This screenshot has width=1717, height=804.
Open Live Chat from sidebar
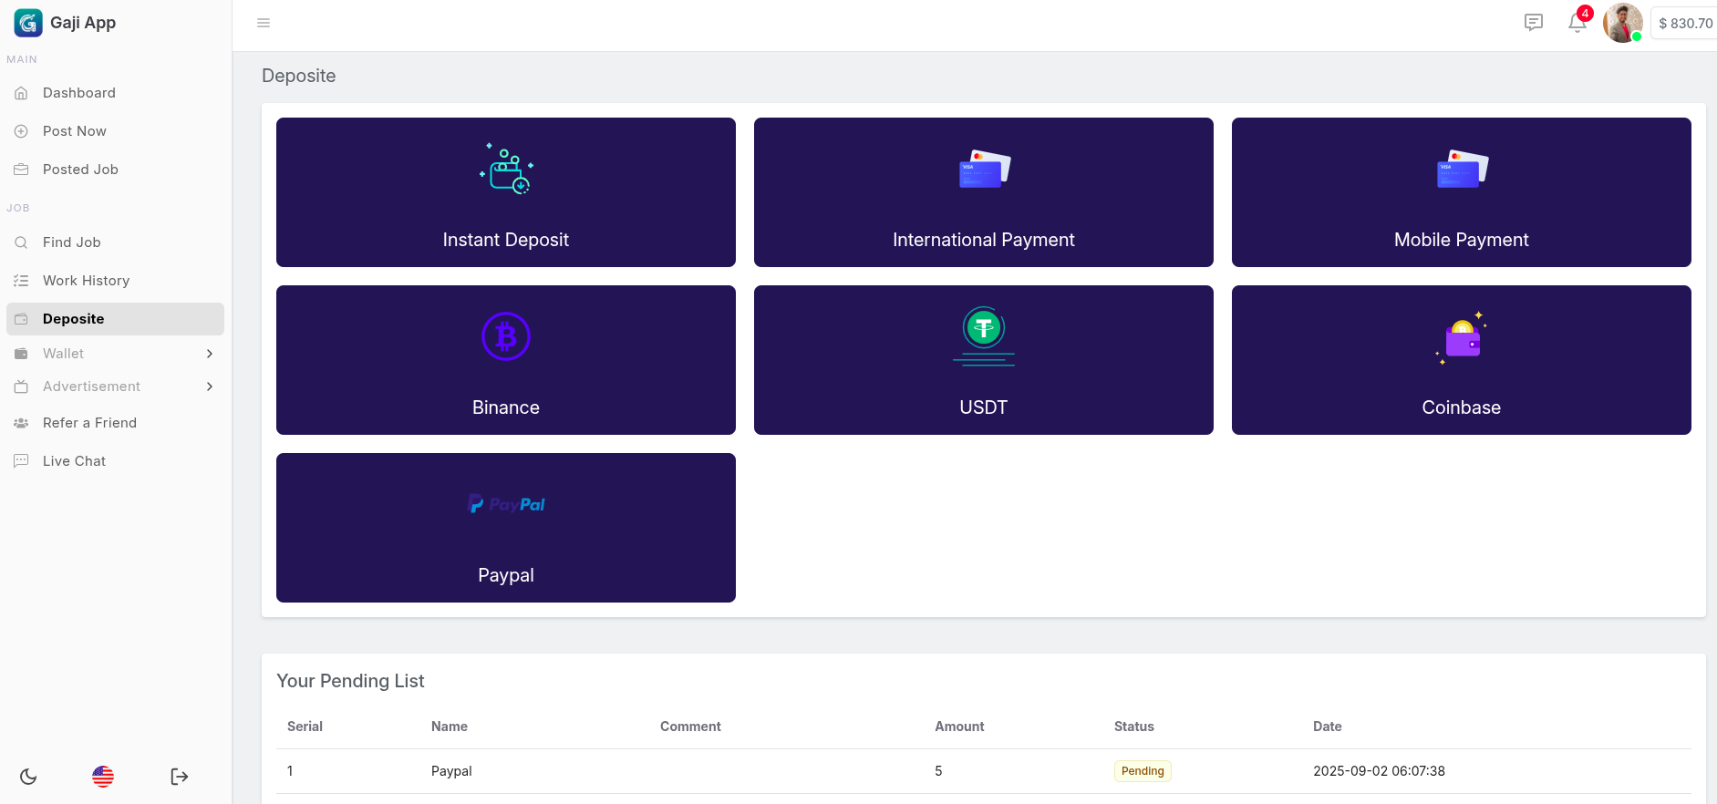115,461
